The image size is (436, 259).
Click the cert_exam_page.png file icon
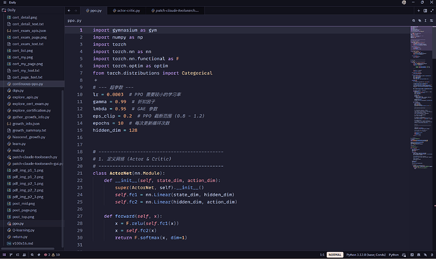(9, 37)
